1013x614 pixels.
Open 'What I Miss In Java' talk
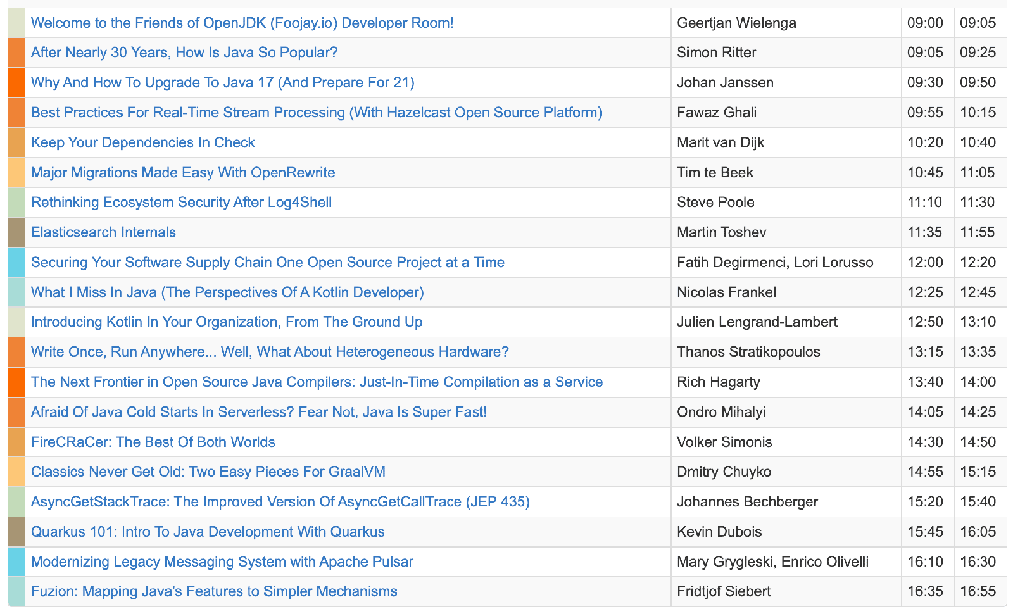coord(227,292)
